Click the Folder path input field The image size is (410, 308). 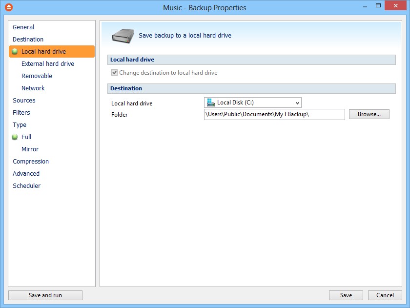274,114
